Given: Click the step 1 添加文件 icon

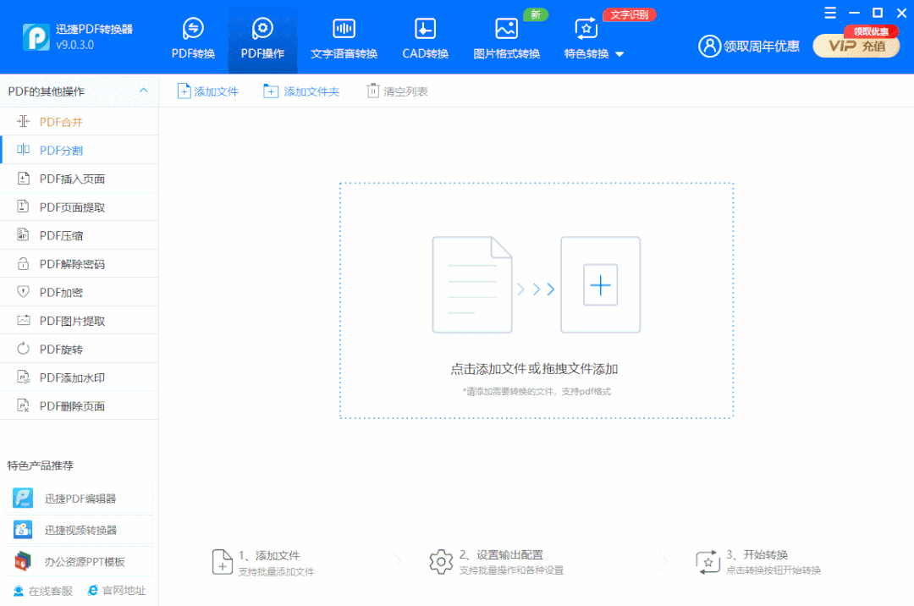Looking at the screenshot, I should 222,562.
